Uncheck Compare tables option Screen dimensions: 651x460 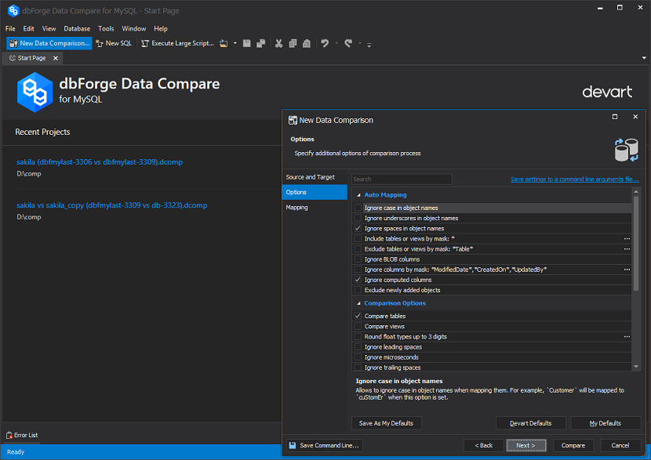(358, 316)
